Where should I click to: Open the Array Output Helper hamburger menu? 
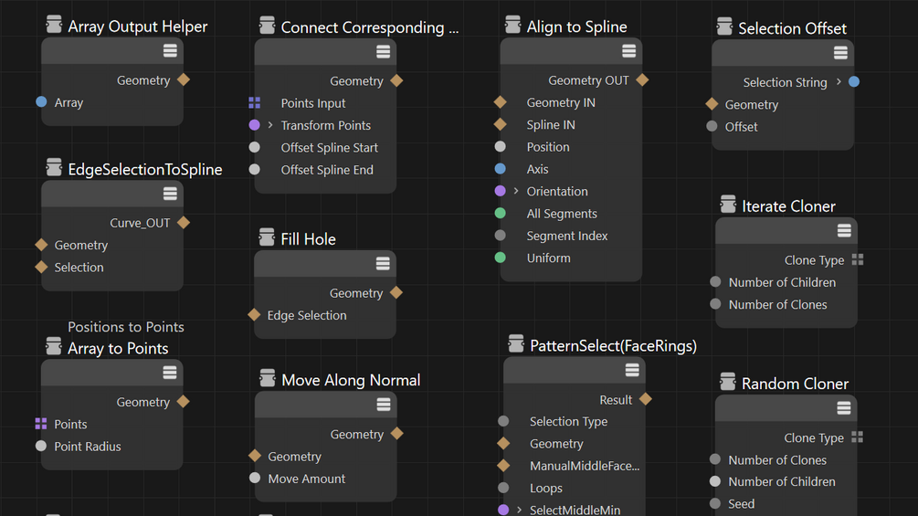(170, 50)
